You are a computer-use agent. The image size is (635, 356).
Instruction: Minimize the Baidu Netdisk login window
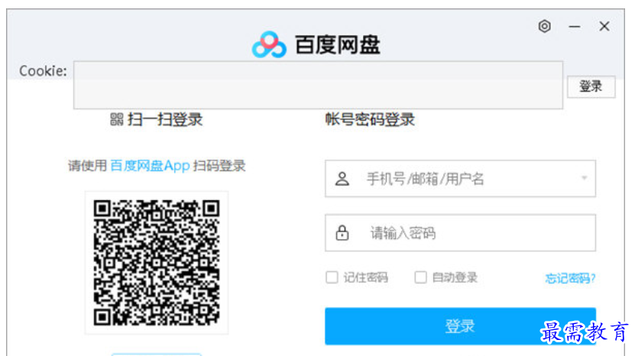pos(575,27)
